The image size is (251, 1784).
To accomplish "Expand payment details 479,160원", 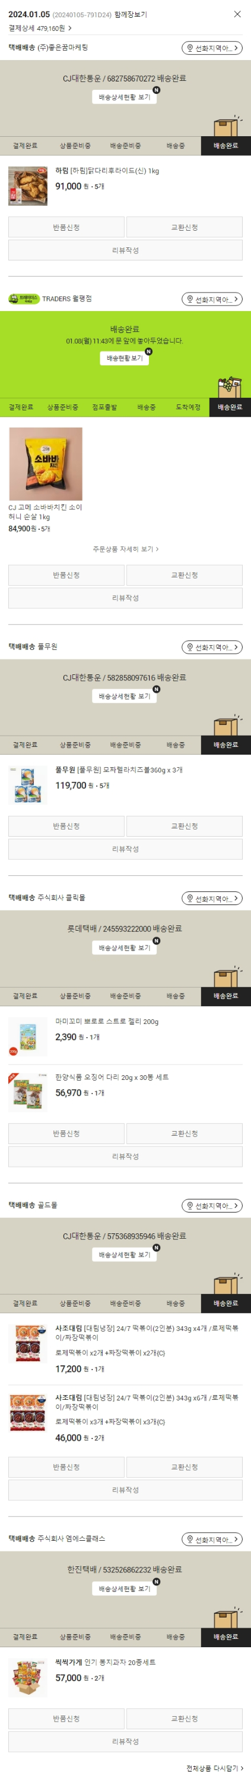I will pos(40,29).
